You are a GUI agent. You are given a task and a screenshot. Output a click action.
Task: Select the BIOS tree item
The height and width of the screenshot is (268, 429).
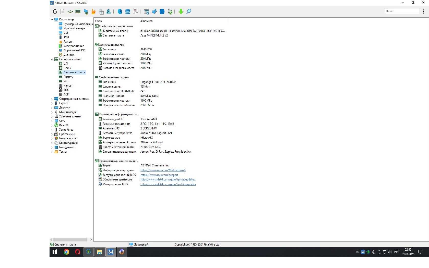[66, 90]
